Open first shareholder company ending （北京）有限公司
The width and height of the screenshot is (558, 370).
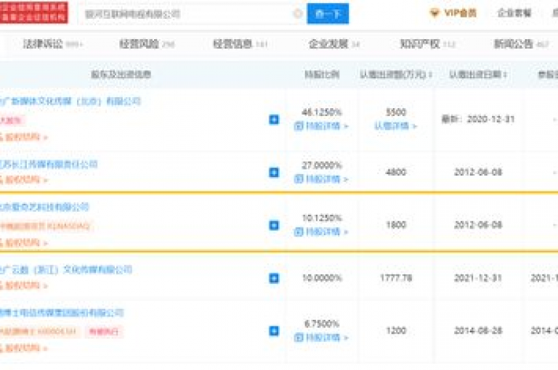tap(70, 102)
